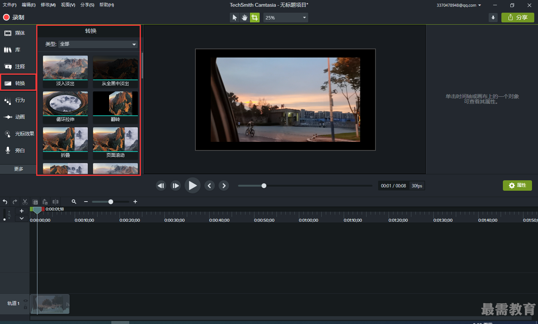Redo the last action
538x324 pixels.
point(15,202)
